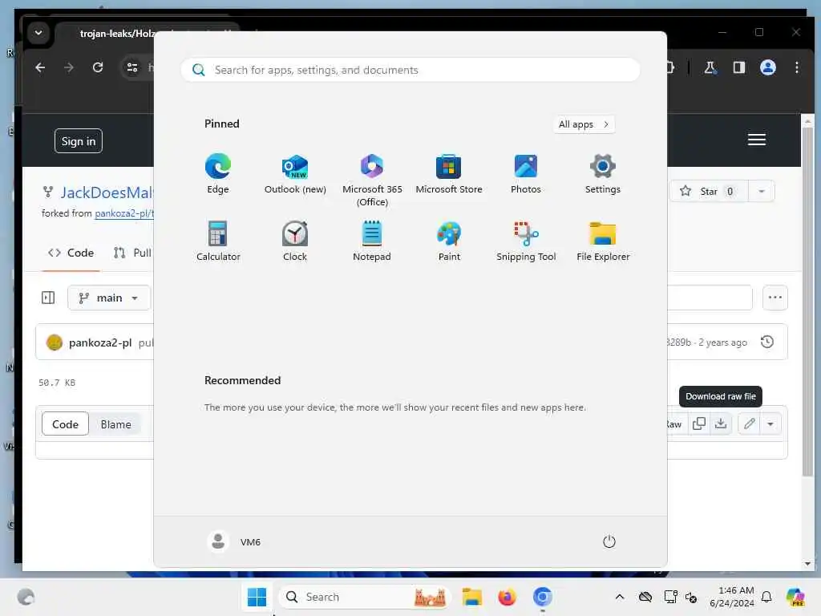Screen dimensions: 821x616
Task: Launch Firefox from the taskbar
Action: pos(507,597)
